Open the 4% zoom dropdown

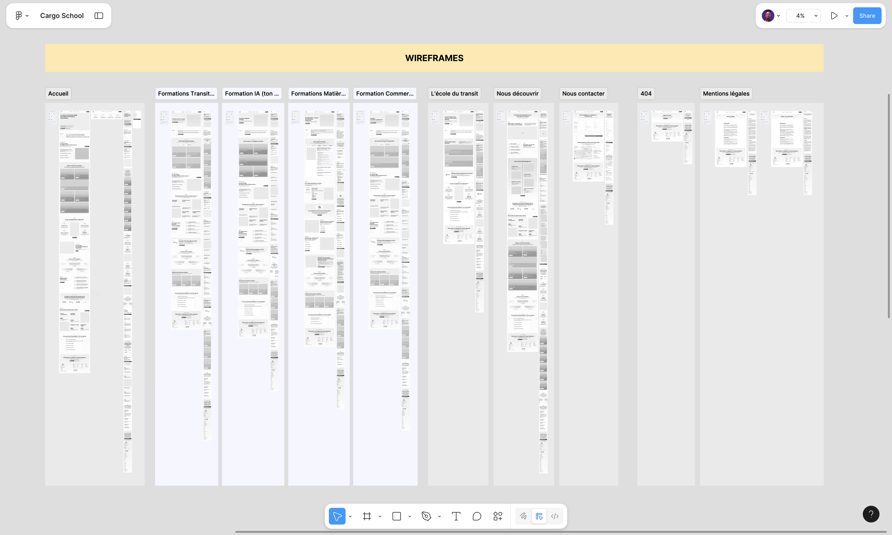click(803, 15)
